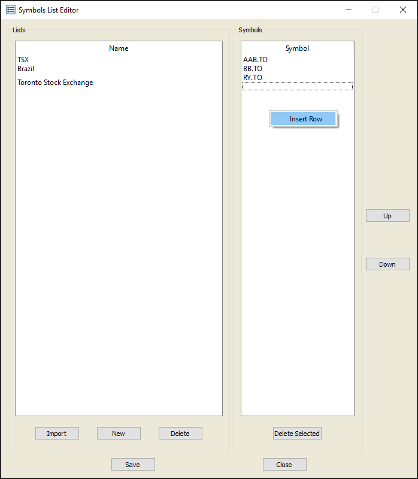Save the symbol lists
This screenshot has width=418, height=479.
133,465
